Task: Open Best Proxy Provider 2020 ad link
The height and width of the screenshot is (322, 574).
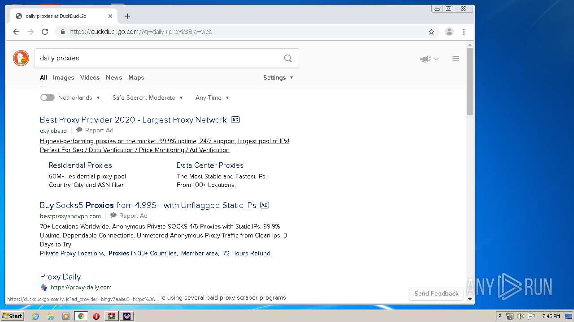Action: coord(133,120)
